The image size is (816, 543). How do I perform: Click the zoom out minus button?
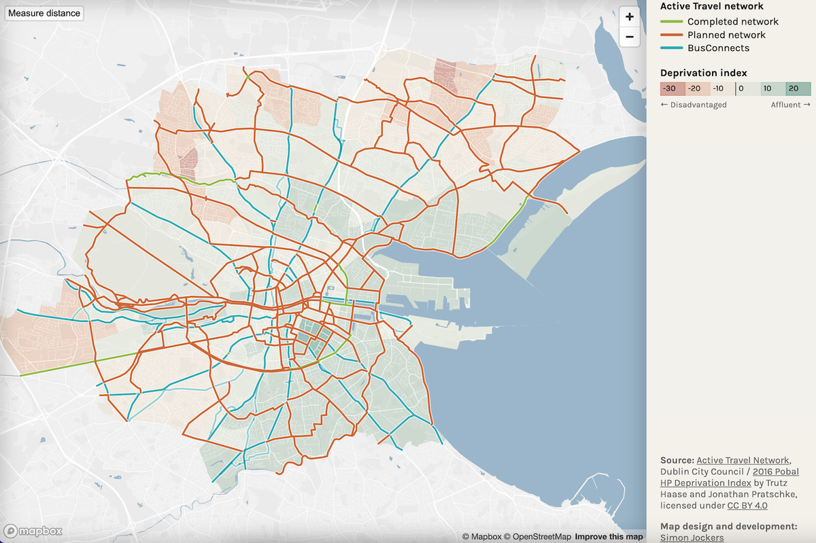629,36
